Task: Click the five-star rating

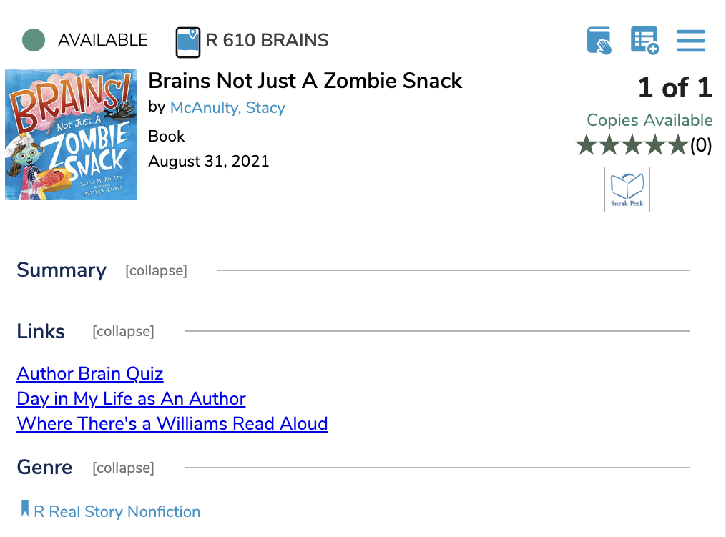Action: tap(632, 146)
